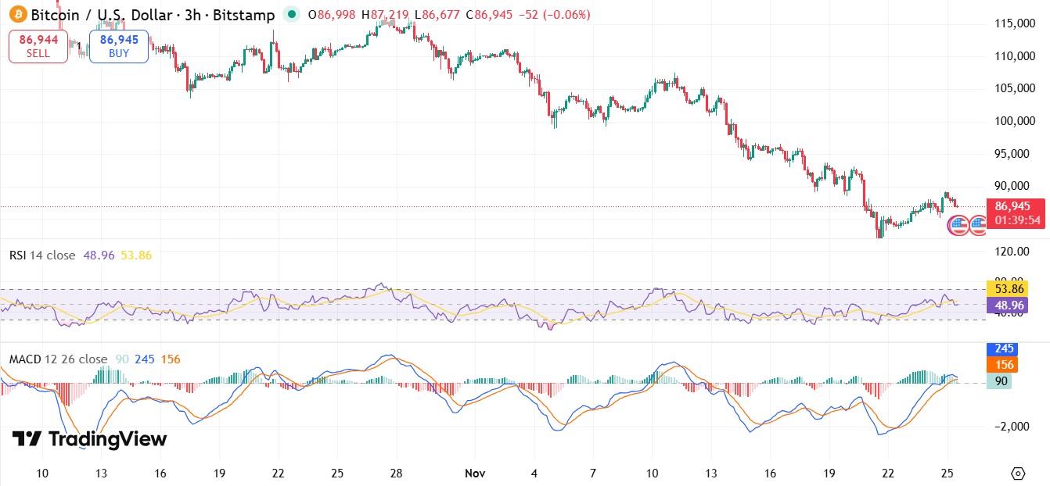The height and width of the screenshot is (486, 1050).
Task: Click the close value C86,945
Action: point(489,15)
